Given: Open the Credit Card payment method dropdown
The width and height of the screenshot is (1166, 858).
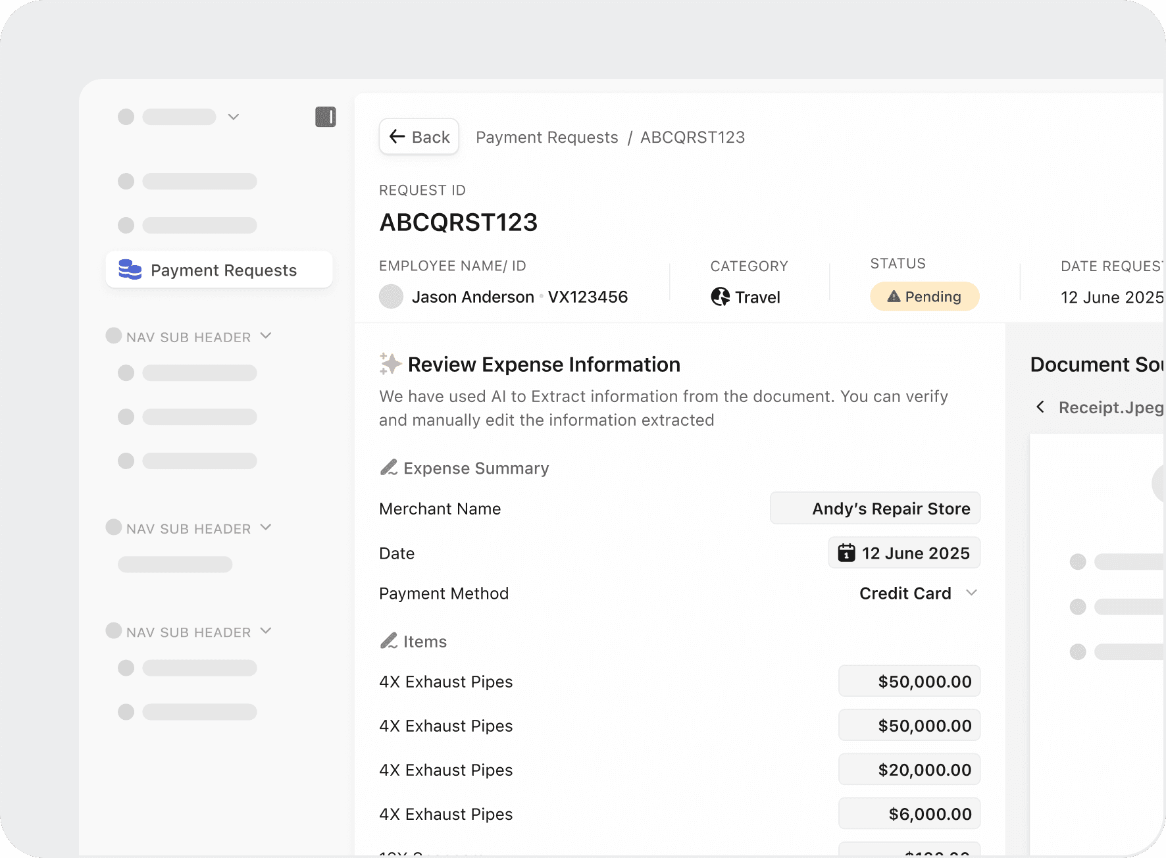Looking at the screenshot, I should tap(919, 593).
